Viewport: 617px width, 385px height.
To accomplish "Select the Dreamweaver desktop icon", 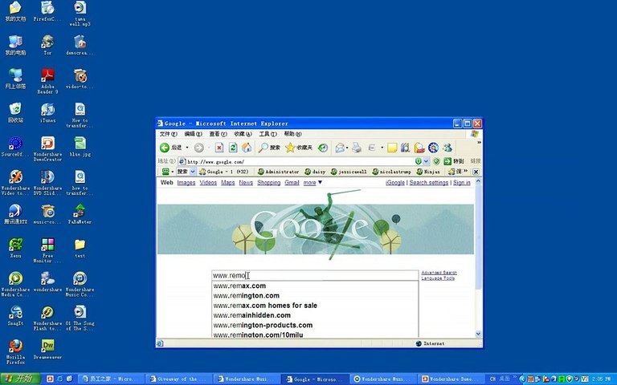I will [x=47, y=349].
